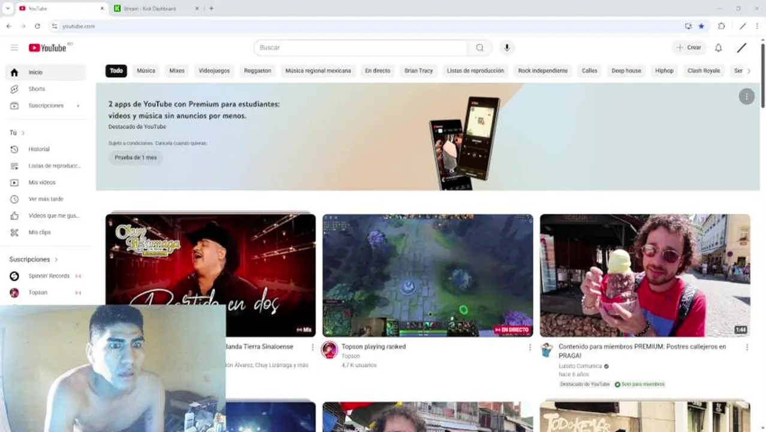Expand the Tú section
The height and width of the screenshot is (432, 766).
click(17, 133)
